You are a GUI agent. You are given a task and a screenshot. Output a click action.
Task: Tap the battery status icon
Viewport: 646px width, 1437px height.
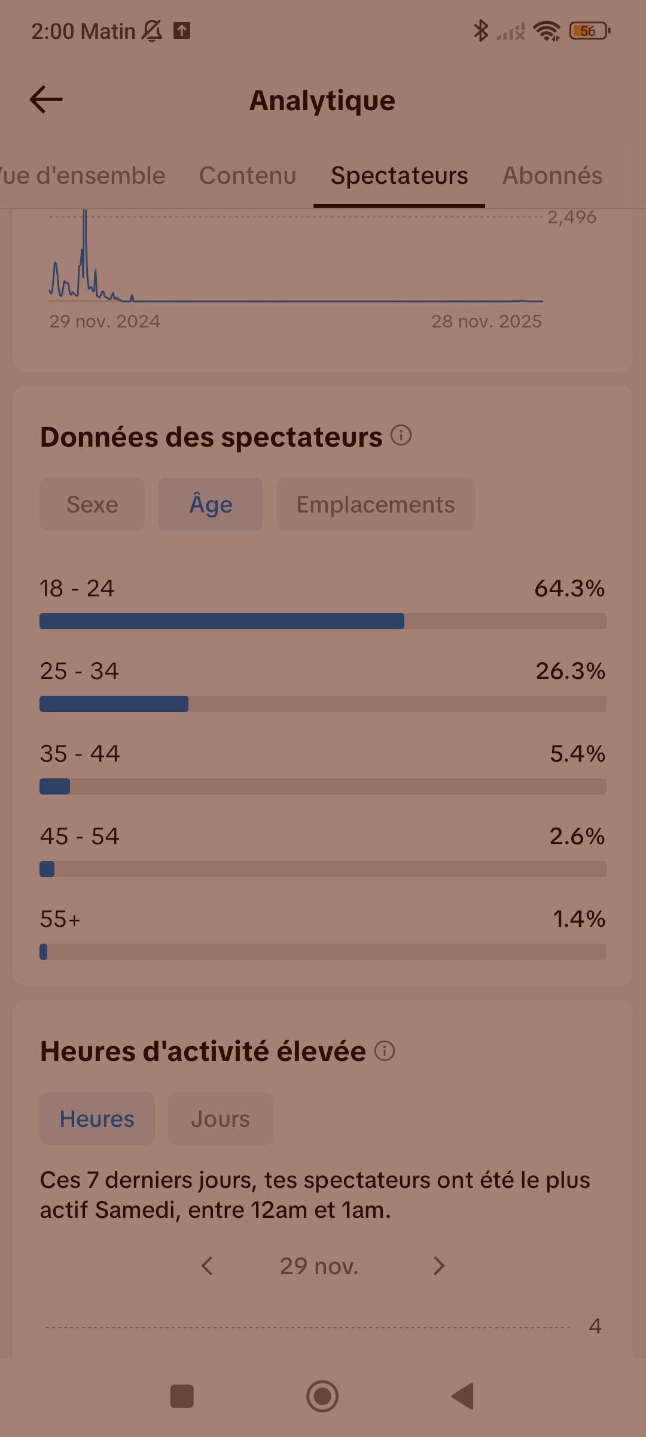coord(590,31)
